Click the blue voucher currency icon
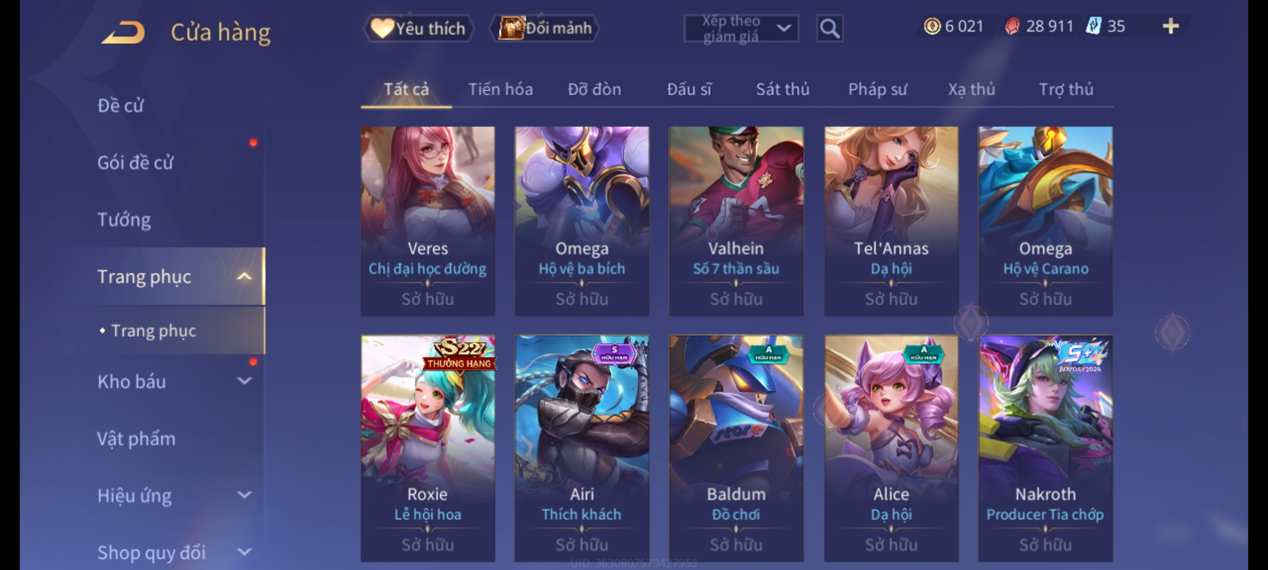The width and height of the screenshot is (1268, 570). (1093, 26)
